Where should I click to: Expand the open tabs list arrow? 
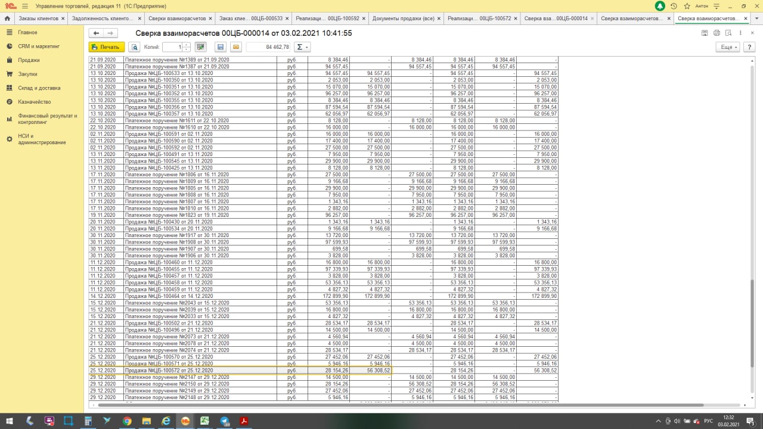tap(756, 18)
